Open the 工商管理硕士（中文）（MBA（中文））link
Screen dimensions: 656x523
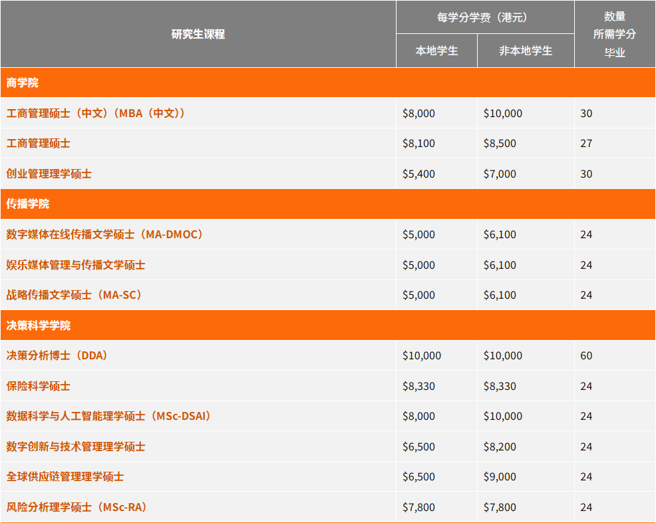[x=96, y=113]
